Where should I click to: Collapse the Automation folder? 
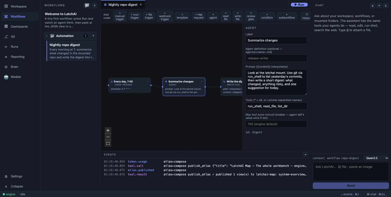pos(47,36)
